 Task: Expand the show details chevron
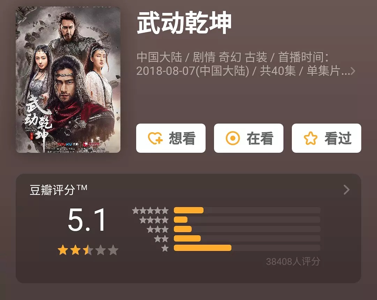click(353, 71)
